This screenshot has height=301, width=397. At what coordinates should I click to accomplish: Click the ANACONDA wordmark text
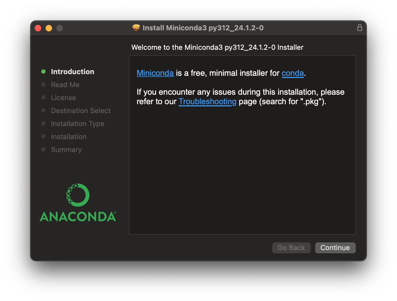(x=78, y=217)
